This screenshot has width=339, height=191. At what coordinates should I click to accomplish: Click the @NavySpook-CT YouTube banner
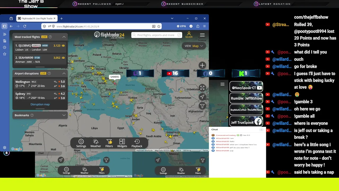tap(246, 87)
